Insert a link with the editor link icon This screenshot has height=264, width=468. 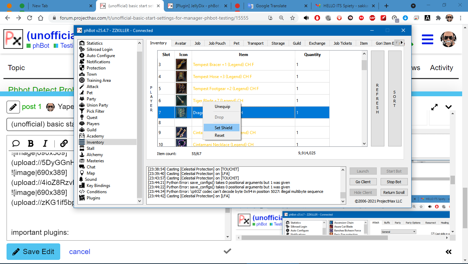64,143
